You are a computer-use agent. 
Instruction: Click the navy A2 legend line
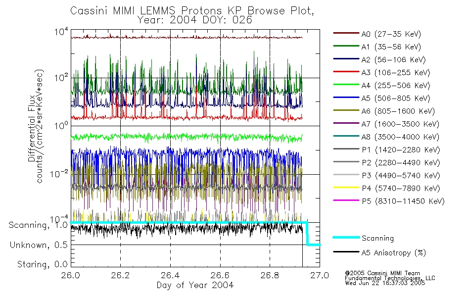point(346,59)
